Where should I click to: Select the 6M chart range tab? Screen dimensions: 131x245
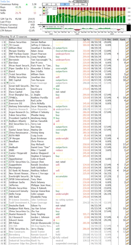[x=47, y=4]
